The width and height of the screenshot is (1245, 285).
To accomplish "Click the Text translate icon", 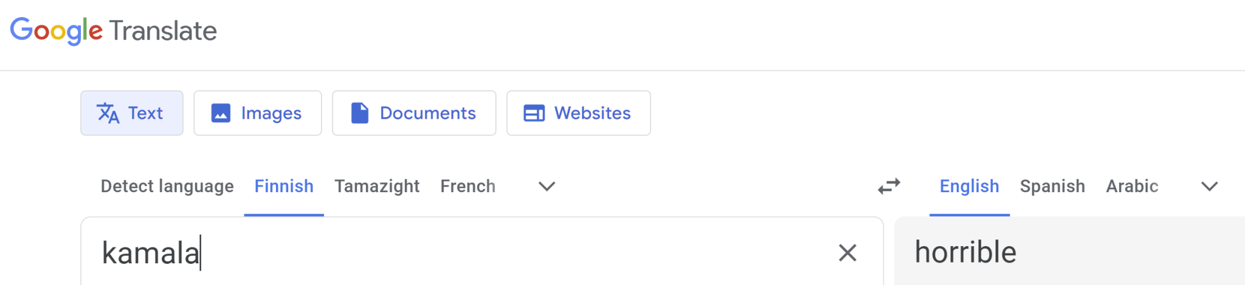I will [108, 113].
